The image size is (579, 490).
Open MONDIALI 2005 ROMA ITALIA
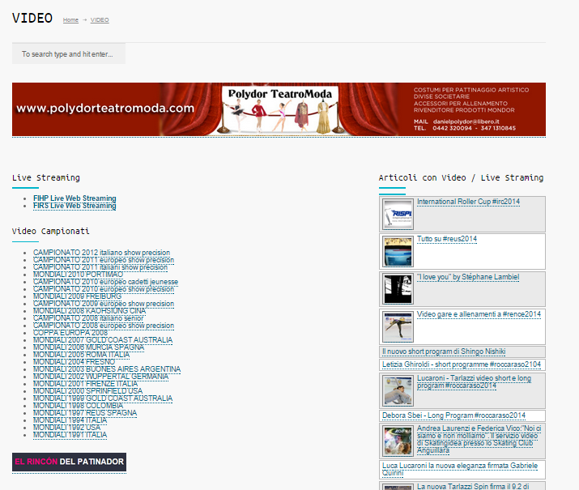point(81,355)
